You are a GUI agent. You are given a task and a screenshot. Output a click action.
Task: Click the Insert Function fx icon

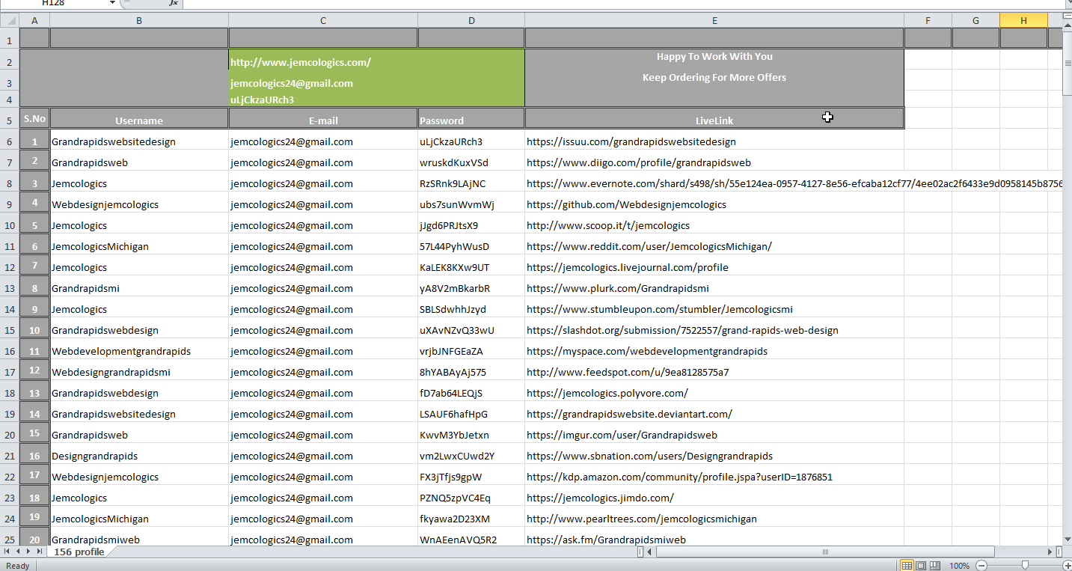click(173, 3)
